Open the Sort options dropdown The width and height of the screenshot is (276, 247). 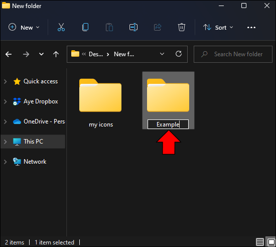(x=218, y=28)
